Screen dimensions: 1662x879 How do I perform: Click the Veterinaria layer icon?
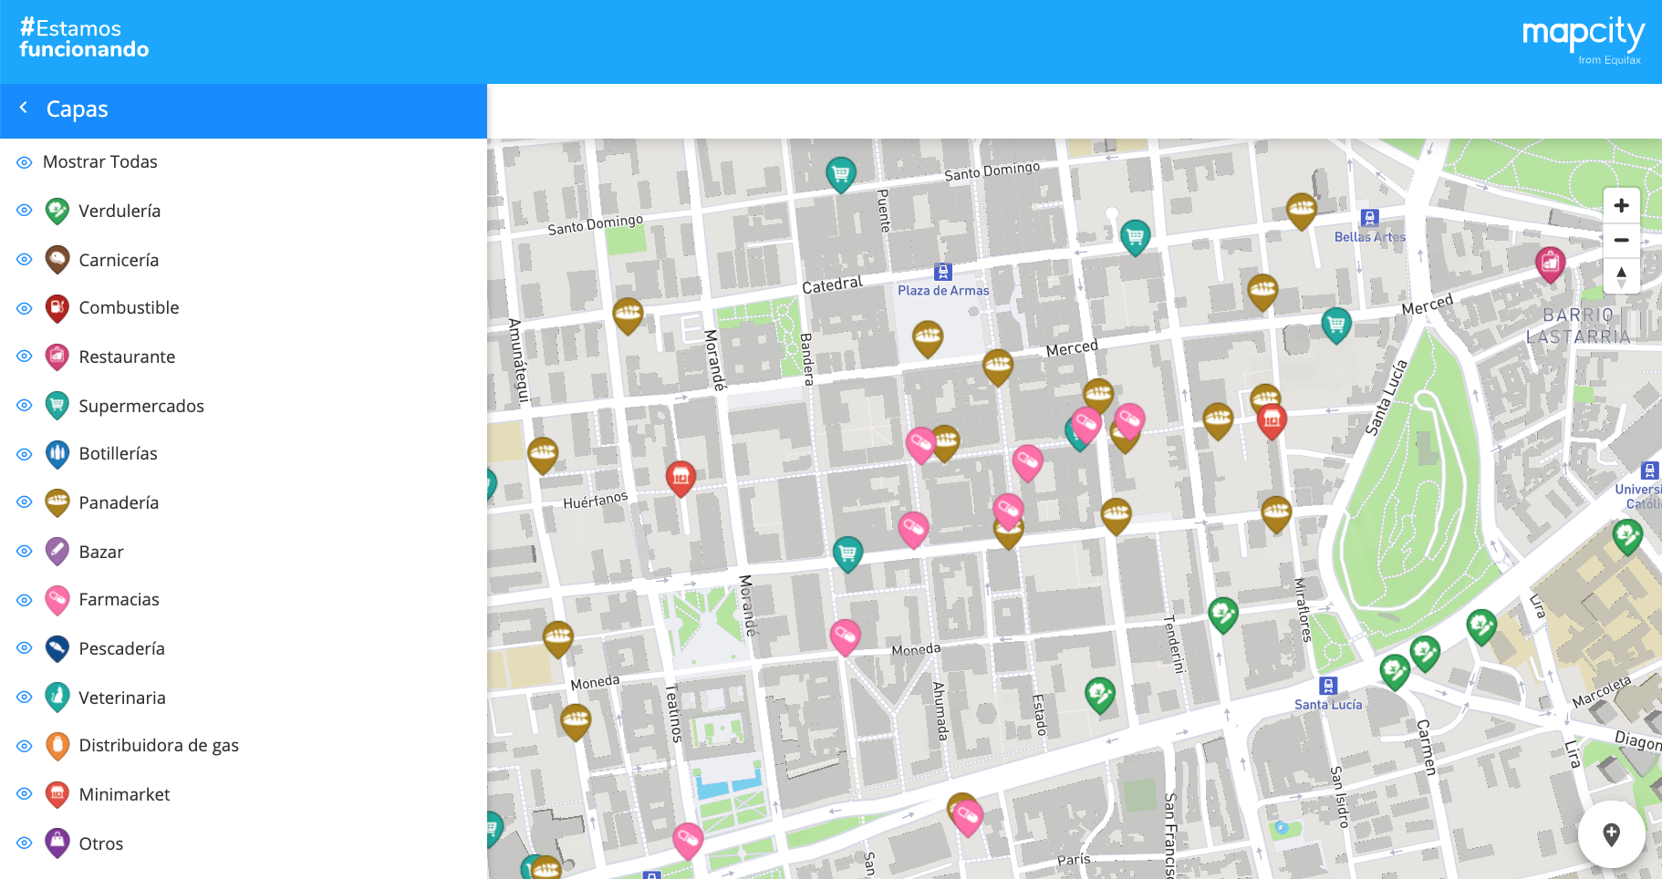pos(57,698)
